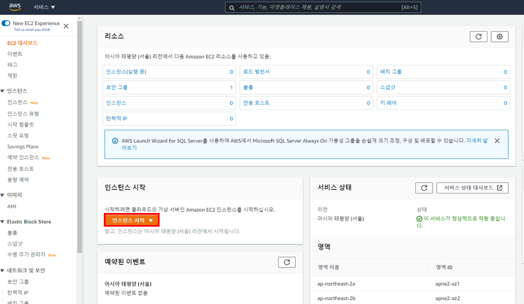Open 서비스 상태 대시보드 button
This screenshot has height=304, width=524.
[472, 188]
